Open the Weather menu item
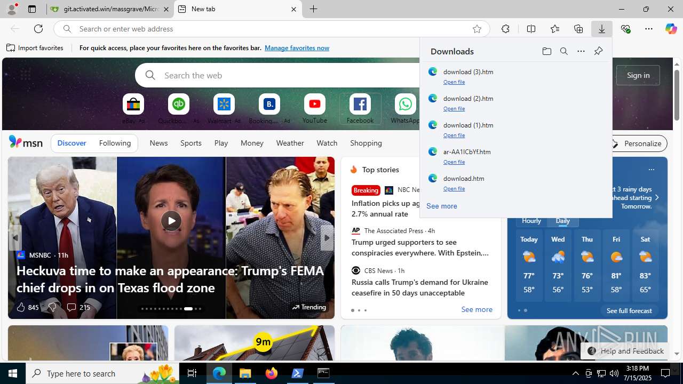Viewport: 683px width, 384px height. pos(290,143)
